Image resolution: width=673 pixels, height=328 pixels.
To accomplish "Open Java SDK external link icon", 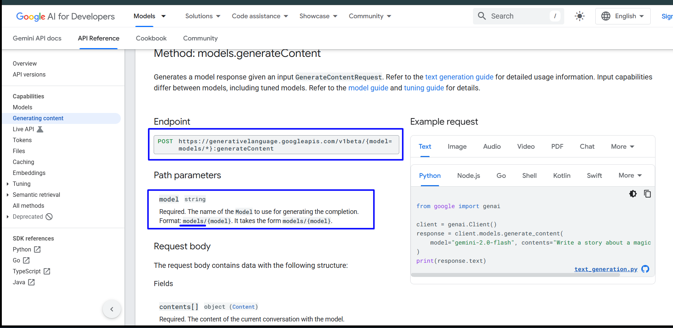I will tap(31, 282).
